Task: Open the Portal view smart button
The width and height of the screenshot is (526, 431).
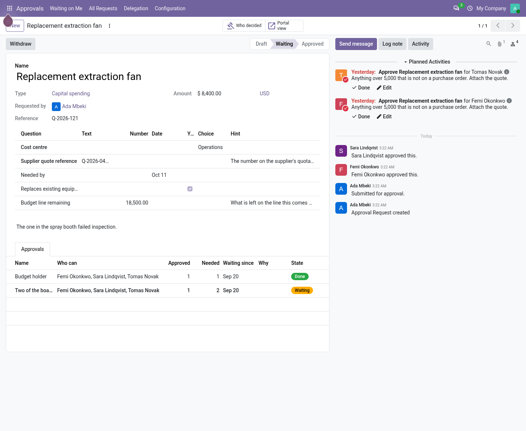Action: [284, 26]
